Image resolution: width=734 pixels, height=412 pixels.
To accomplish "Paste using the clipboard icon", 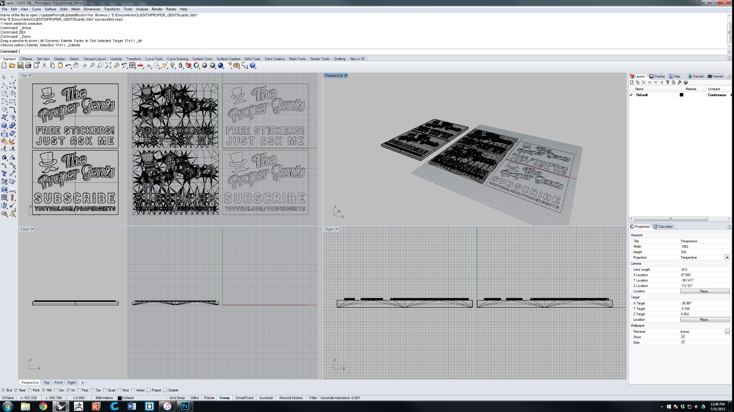I will (x=60, y=66).
